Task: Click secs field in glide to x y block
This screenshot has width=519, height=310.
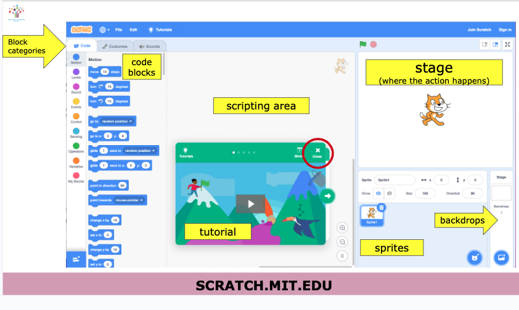Action: click(104, 165)
